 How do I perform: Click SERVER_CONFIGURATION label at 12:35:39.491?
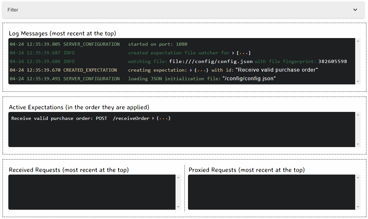(92, 79)
